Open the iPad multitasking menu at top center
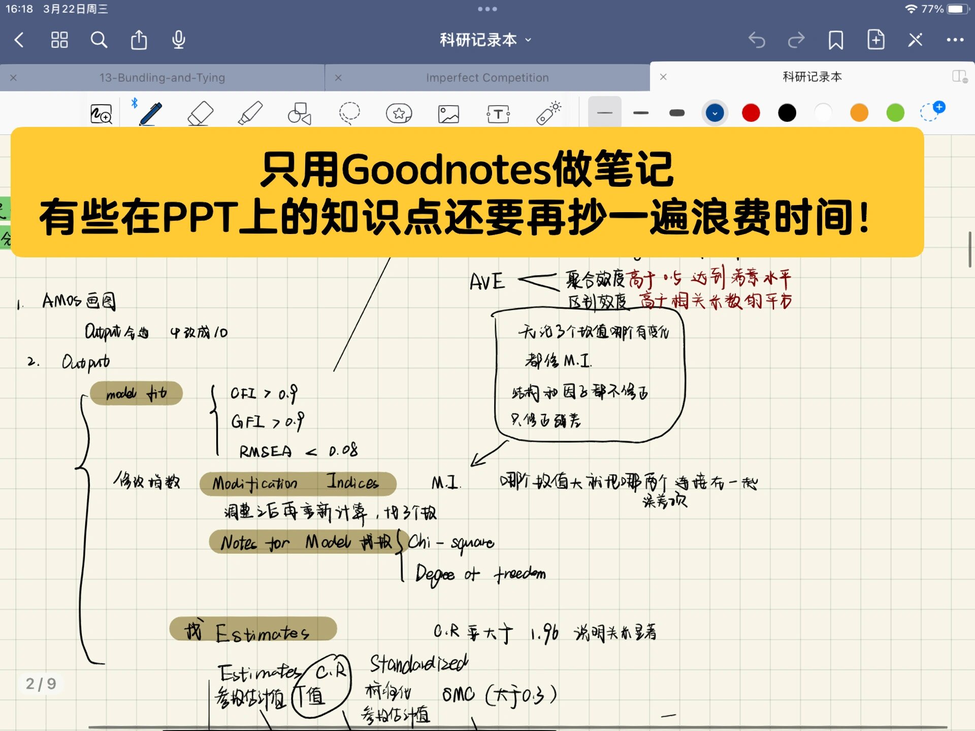The width and height of the screenshot is (975, 731). click(487, 9)
